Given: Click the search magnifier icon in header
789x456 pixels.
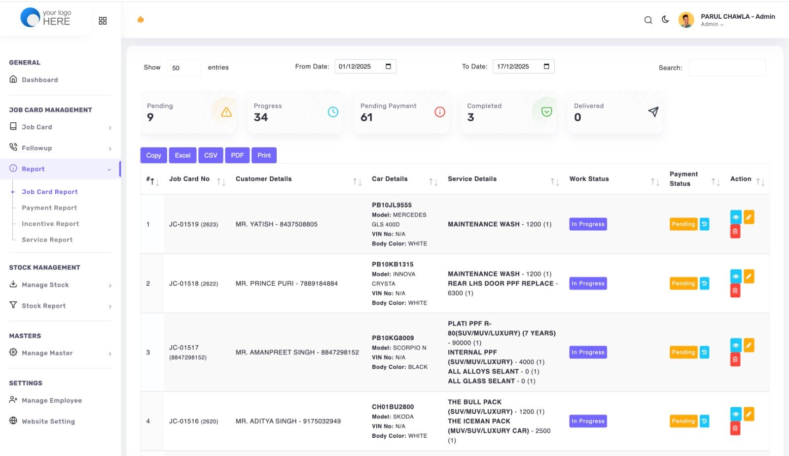Looking at the screenshot, I should point(648,20).
